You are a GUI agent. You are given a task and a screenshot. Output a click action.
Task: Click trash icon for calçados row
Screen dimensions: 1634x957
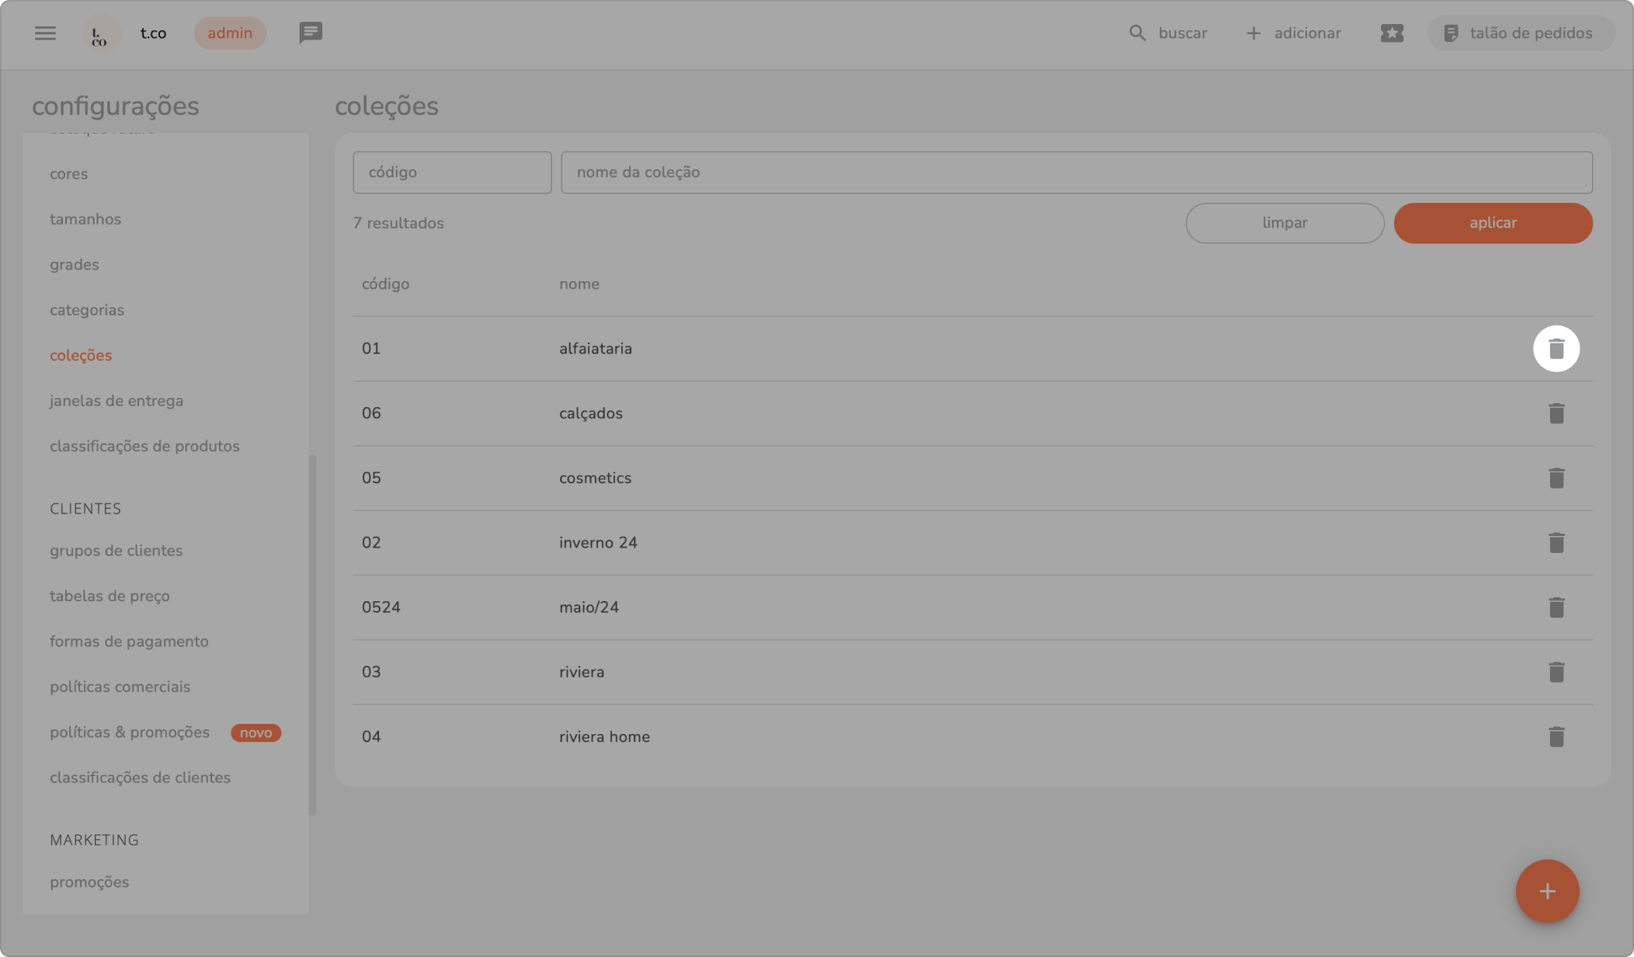click(x=1556, y=413)
